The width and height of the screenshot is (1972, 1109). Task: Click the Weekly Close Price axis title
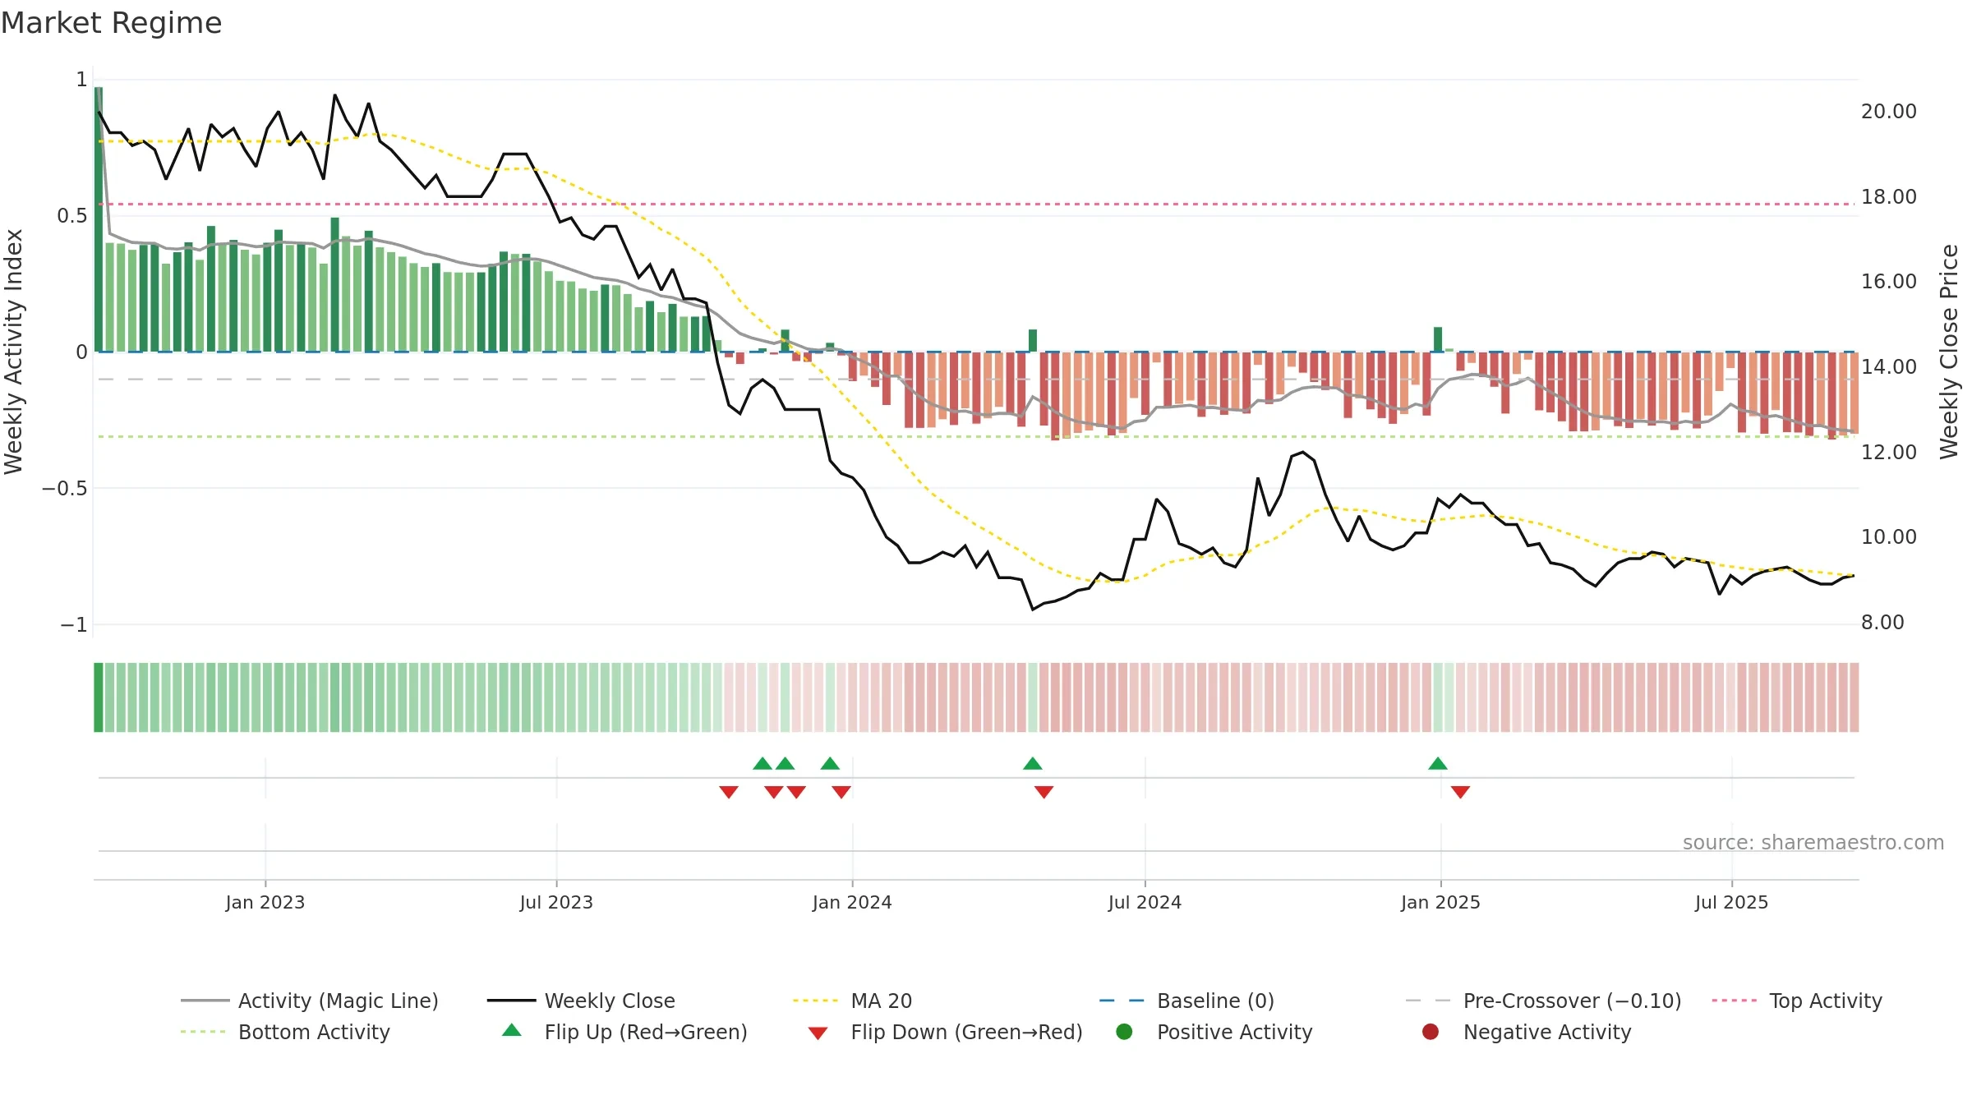pyautogui.click(x=1949, y=352)
